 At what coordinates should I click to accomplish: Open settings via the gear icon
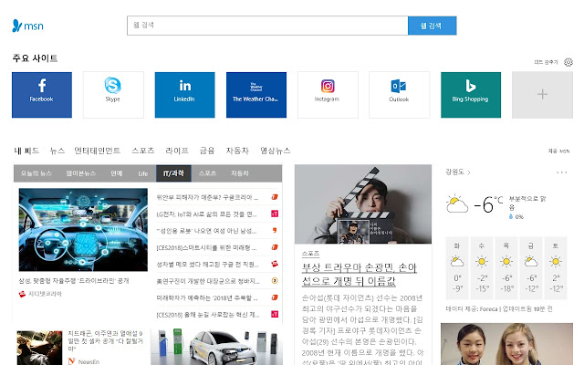pos(568,62)
